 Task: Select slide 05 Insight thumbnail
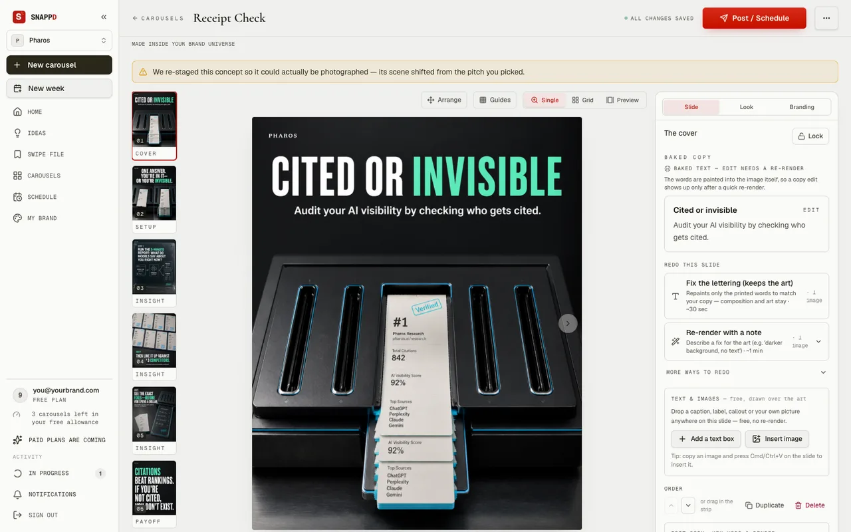pos(154,420)
